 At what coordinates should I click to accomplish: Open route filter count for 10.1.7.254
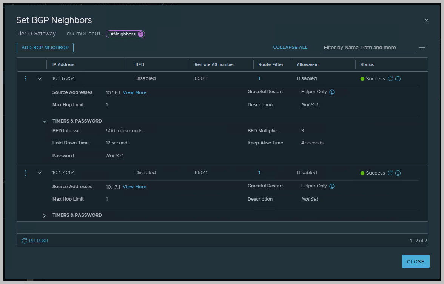tap(259, 173)
